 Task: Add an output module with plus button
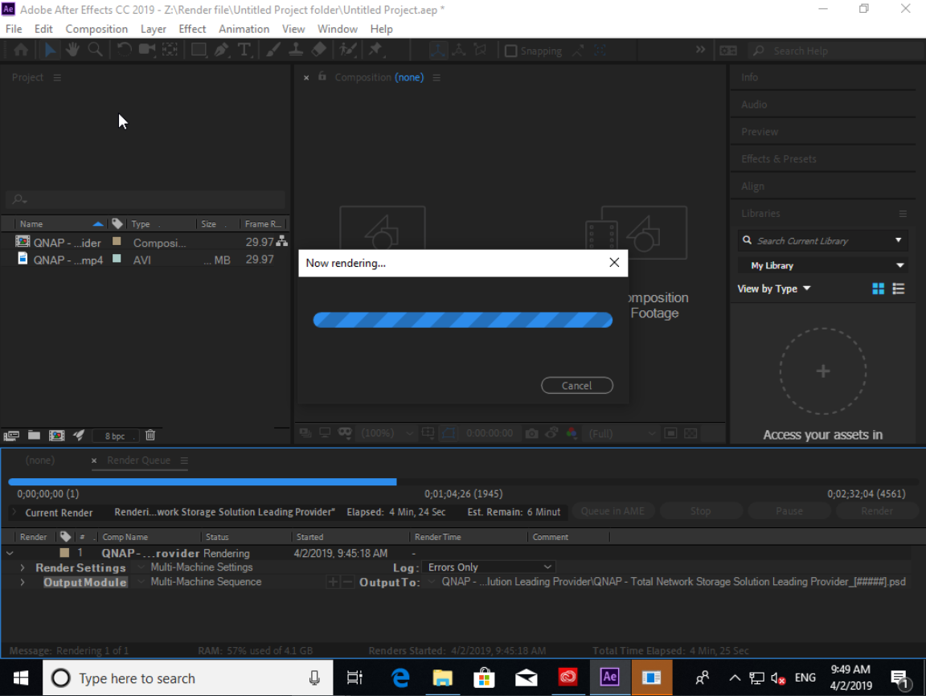point(333,582)
